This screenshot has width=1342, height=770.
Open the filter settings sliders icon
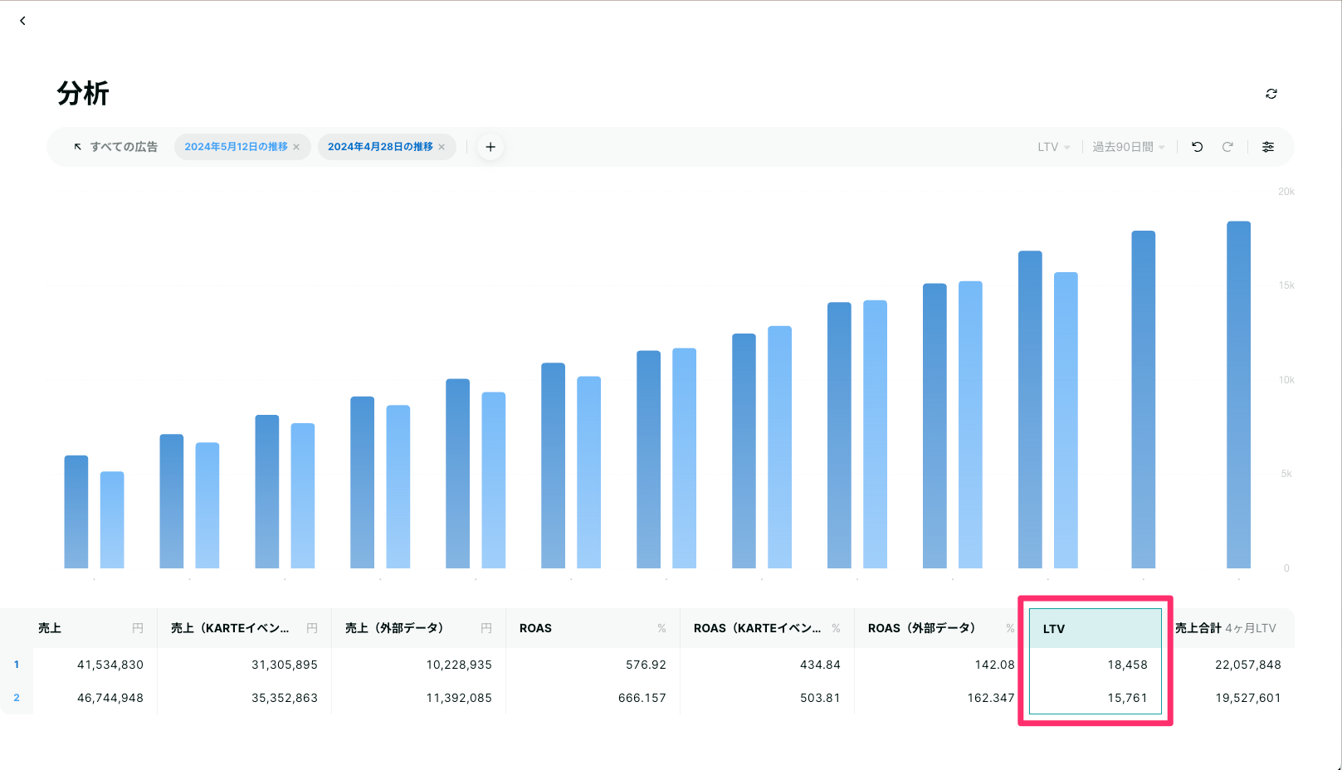tap(1268, 147)
